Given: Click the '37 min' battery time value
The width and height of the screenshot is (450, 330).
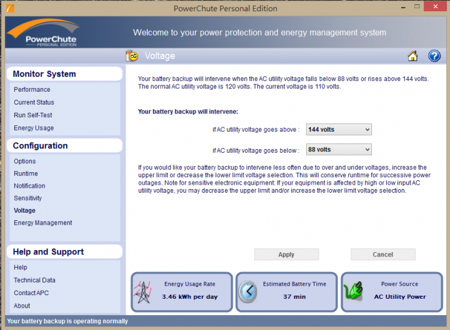Looking at the screenshot, I should point(294,297).
